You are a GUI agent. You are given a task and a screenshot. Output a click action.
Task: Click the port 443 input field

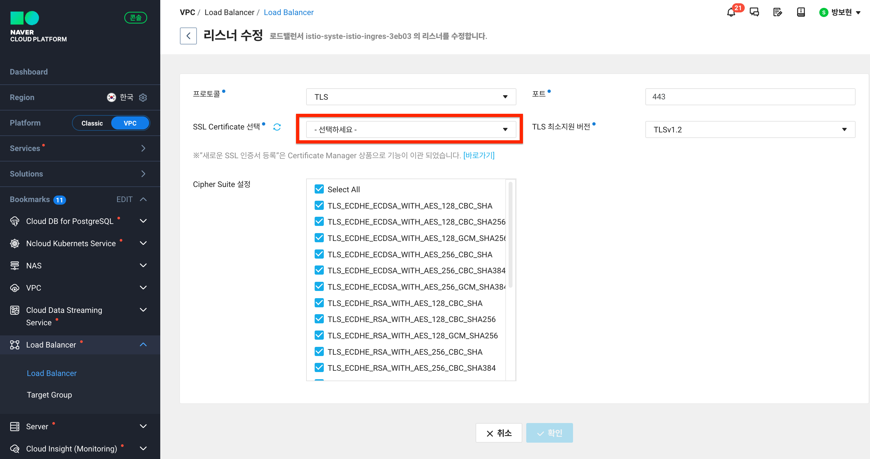(750, 97)
